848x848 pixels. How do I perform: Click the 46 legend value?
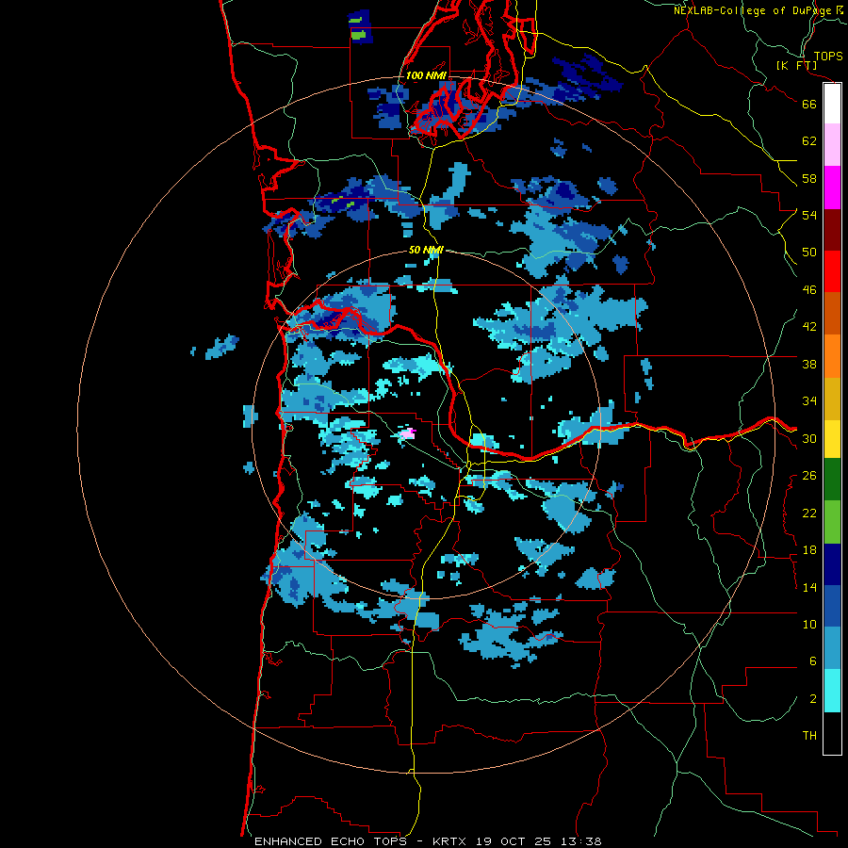[809, 290]
